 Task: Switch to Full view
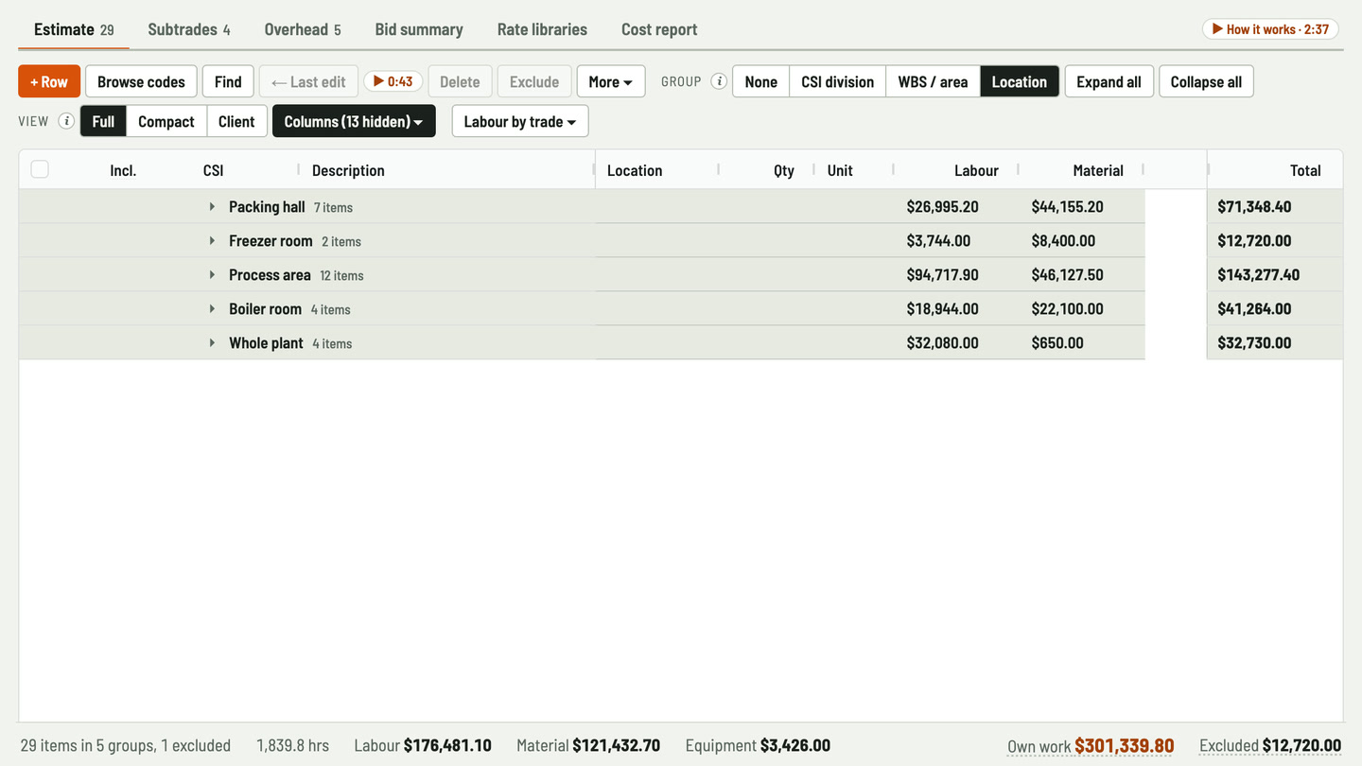[103, 121]
